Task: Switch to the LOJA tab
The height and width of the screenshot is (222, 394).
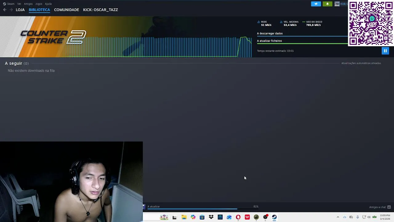Action: pyautogui.click(x=20, y=10)
